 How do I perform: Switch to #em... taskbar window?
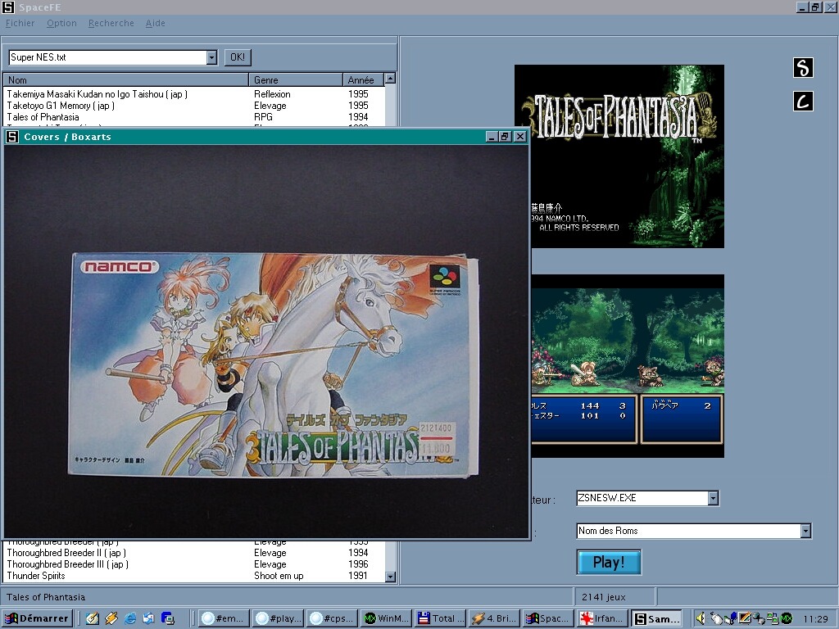(x=224, y=618)
